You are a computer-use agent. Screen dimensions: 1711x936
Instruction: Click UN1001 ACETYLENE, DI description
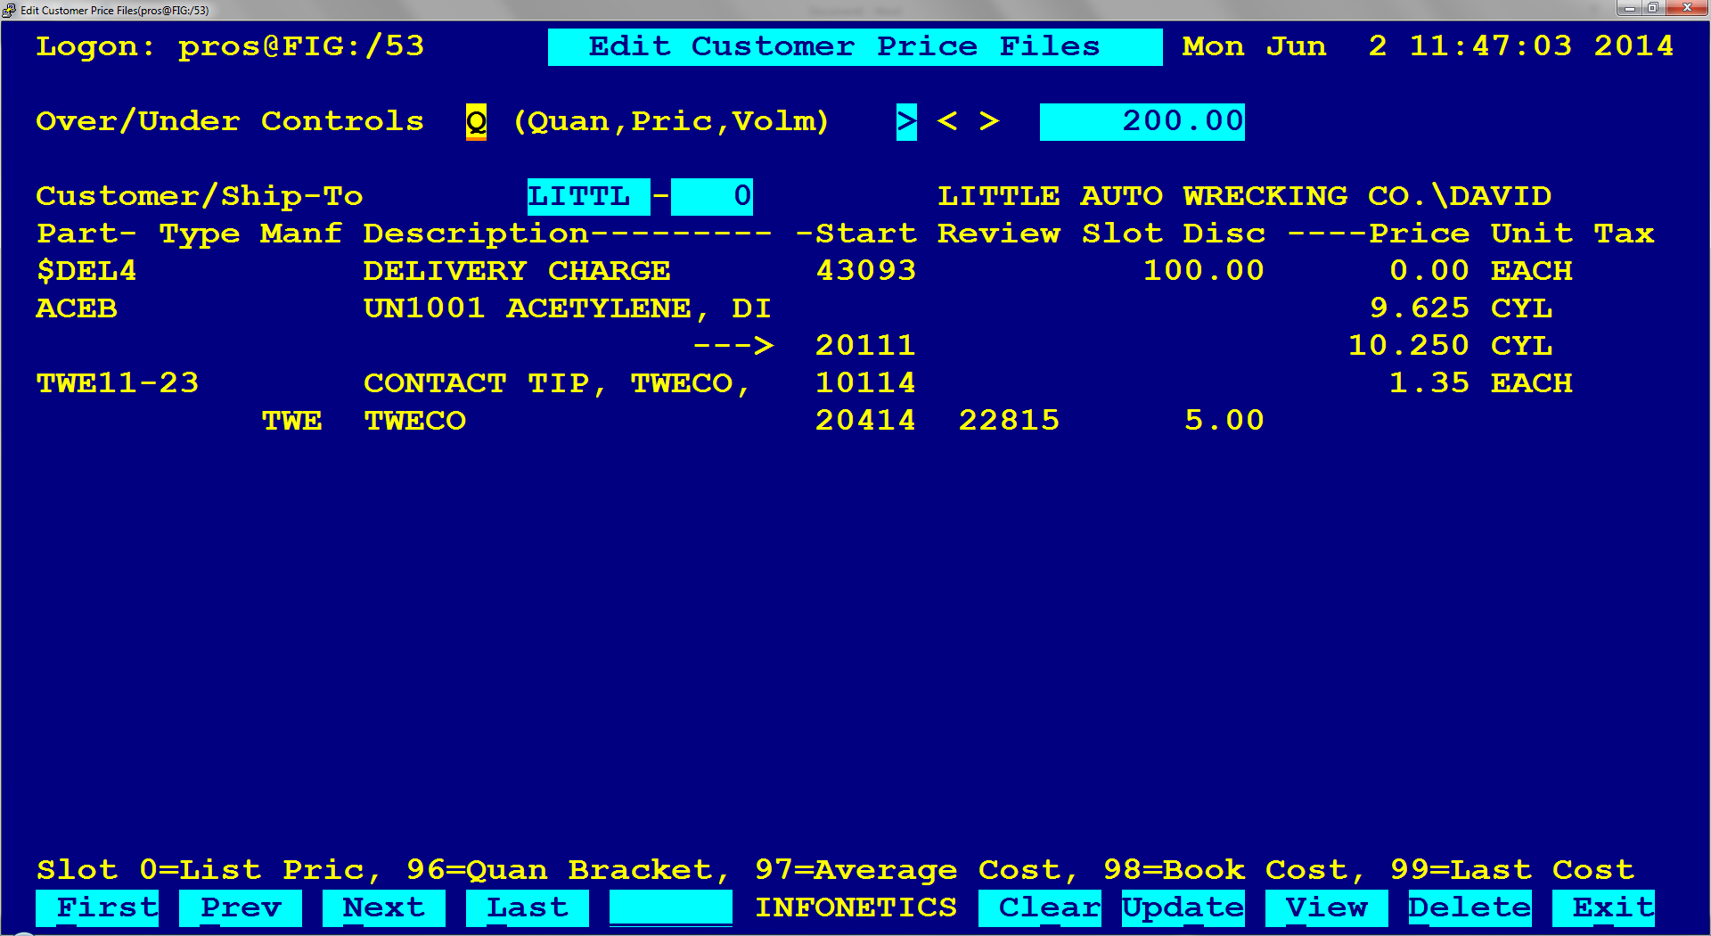pyautogui.click(x=568, y=308)
